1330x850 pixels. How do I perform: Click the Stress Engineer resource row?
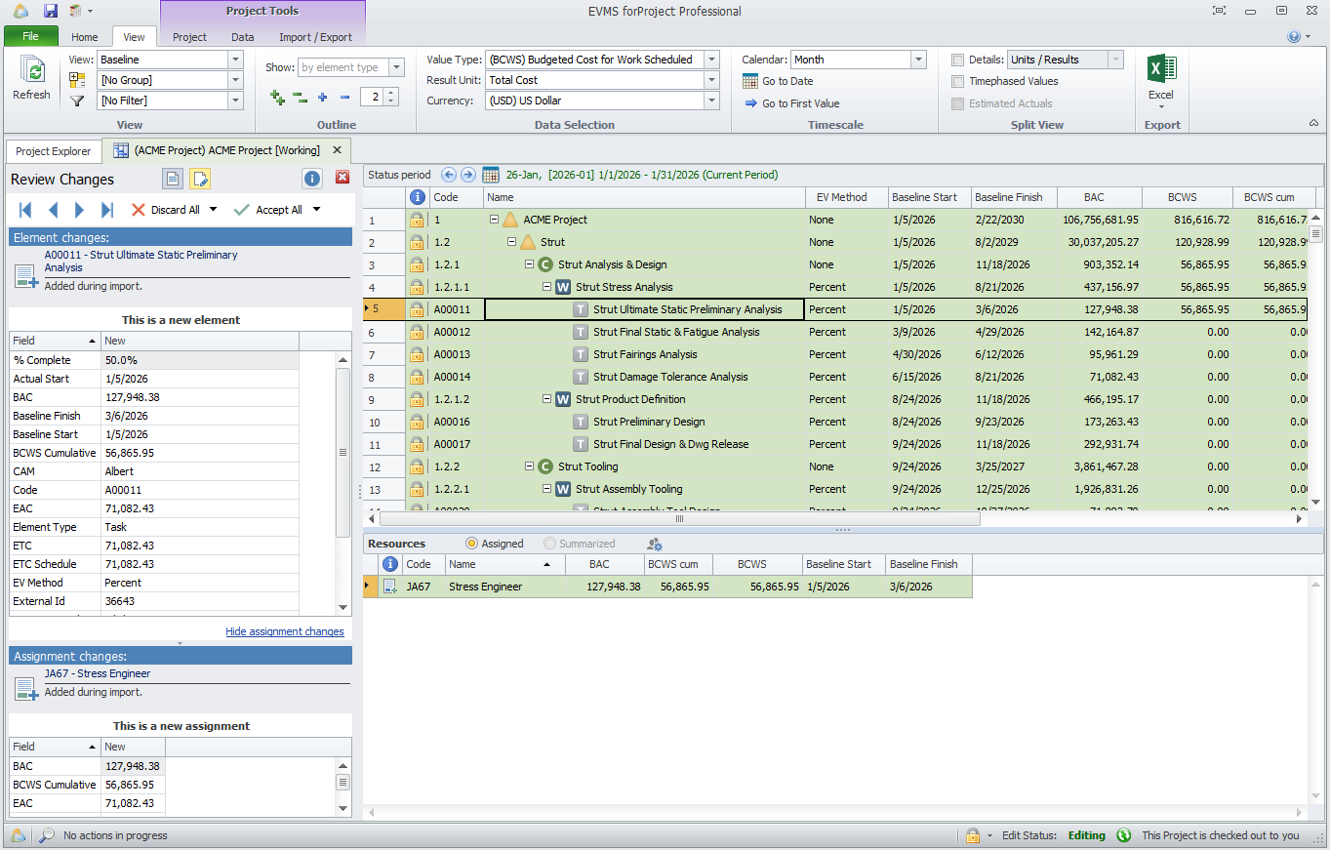pos(667,587)
